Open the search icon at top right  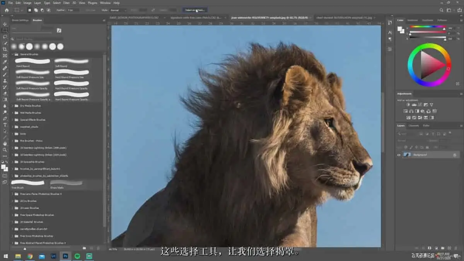(x=442, y=10)
